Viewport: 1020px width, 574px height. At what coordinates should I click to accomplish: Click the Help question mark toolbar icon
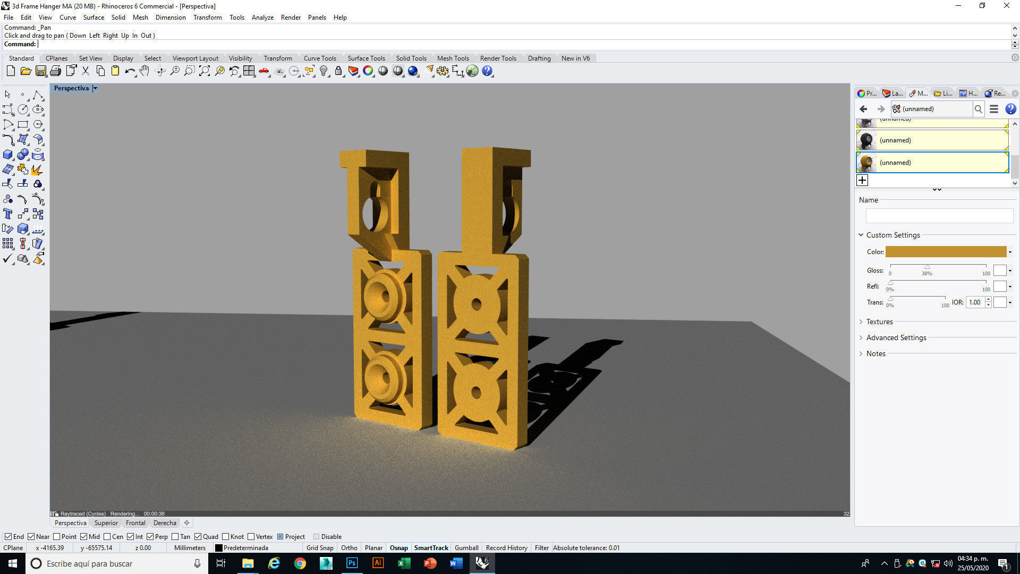point(487,71)
